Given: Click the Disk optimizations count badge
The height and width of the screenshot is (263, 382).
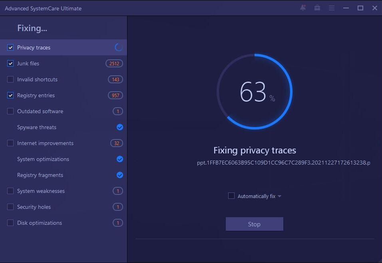Looking at the screenshot, I should pyautogui.click(x=118, y=223).
